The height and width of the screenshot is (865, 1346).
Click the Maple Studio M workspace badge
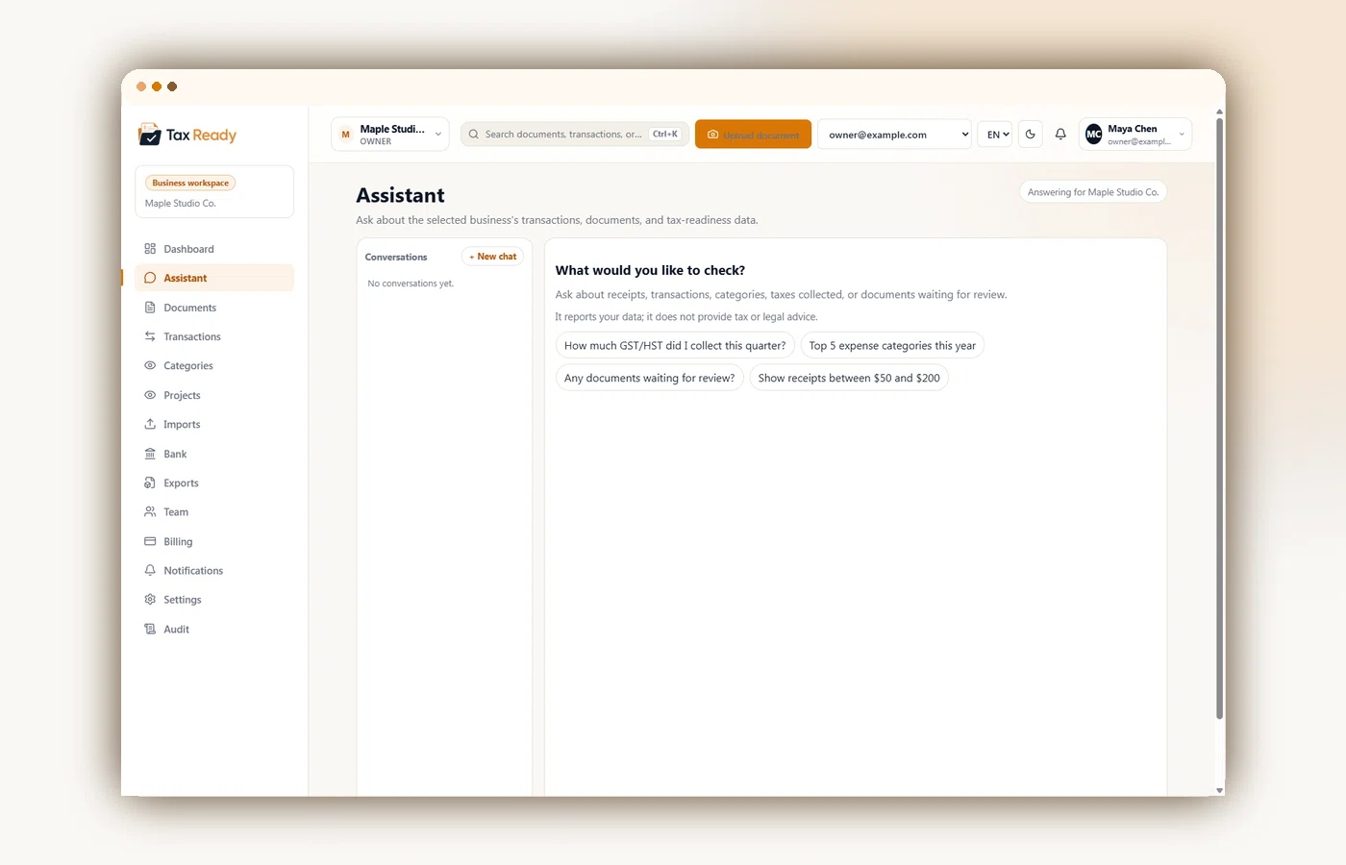(345, 135)
